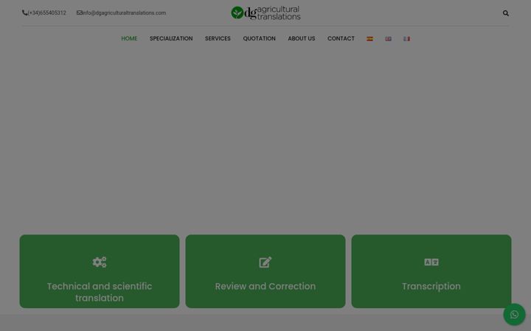Switch site to English flag

(388, 39)
